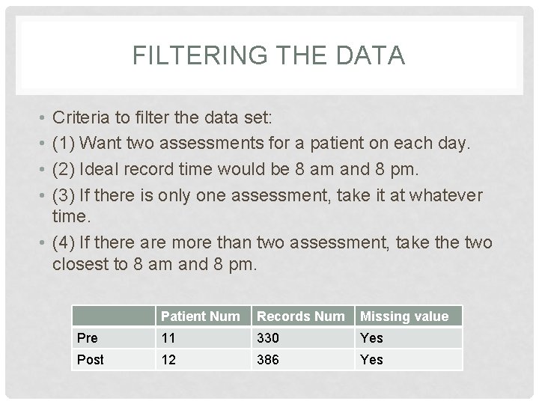Screen dimensions: 539x404
Task: Click the "Yes" cell in the Post row
Action: pyautogui.click(x=371, y=360)
